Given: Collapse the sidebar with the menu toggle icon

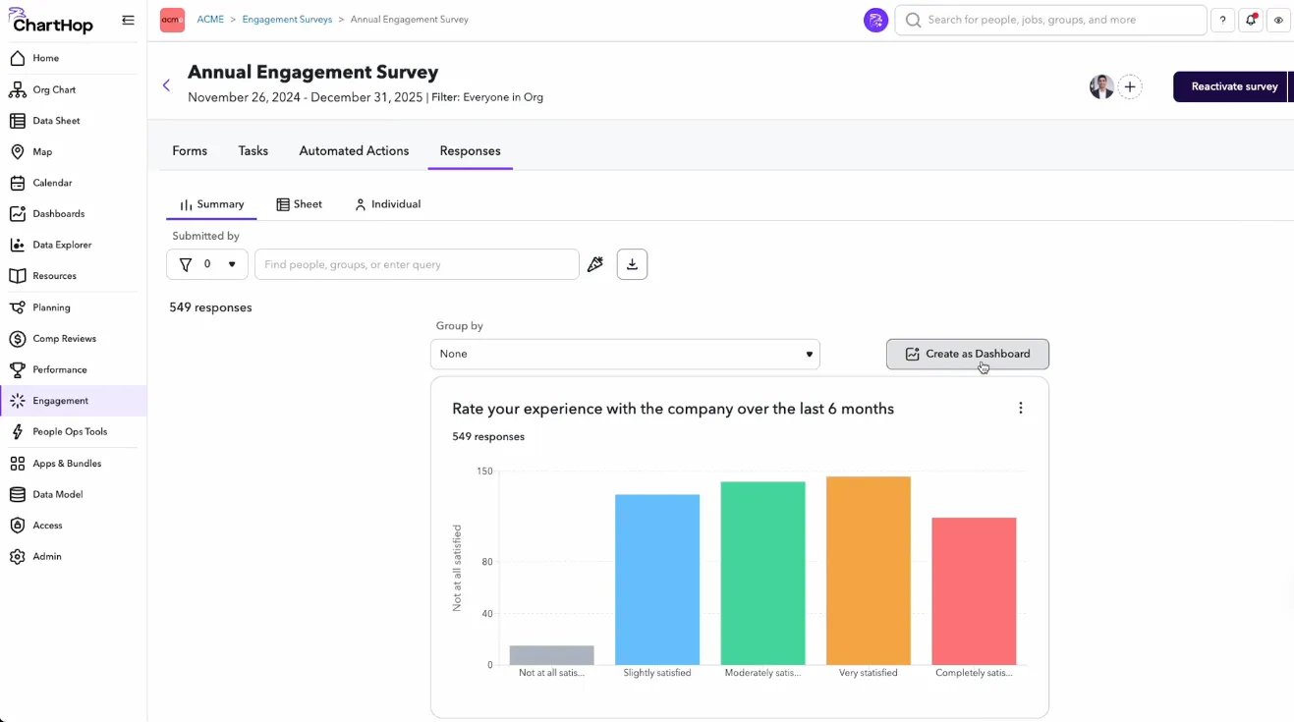Looking at the screenshot, I should (x=128, y=20).
